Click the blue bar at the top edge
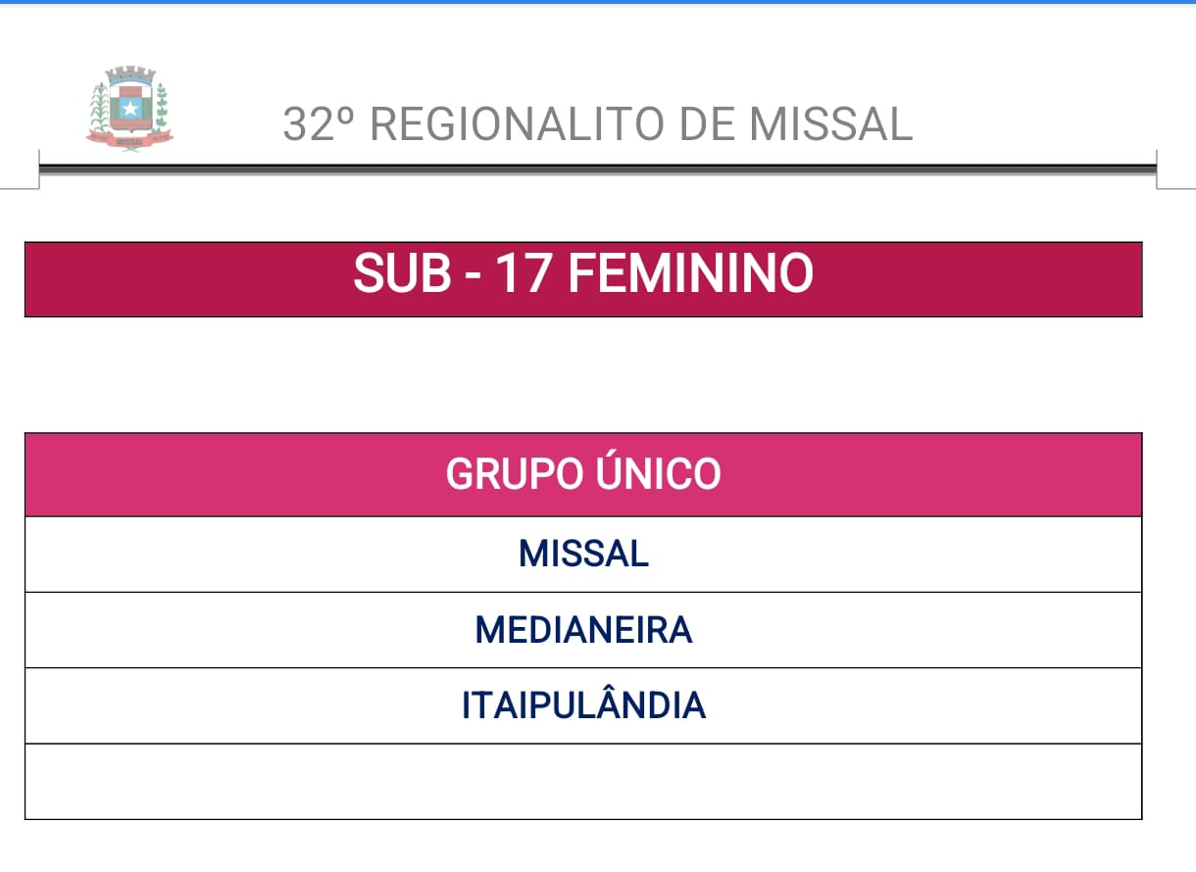The height and width of the screenshot is (872, 1196). pos(598,2)
